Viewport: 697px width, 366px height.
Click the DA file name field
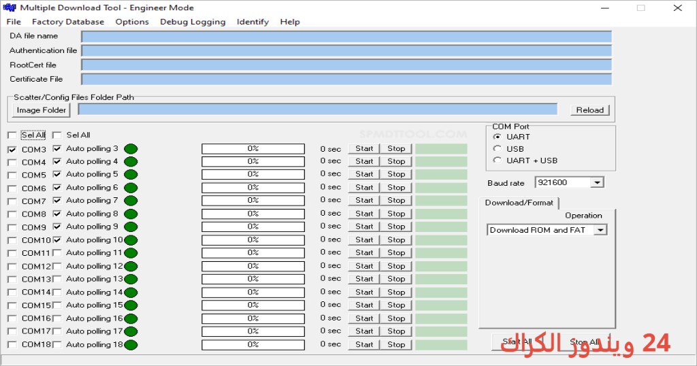(346, 37)
